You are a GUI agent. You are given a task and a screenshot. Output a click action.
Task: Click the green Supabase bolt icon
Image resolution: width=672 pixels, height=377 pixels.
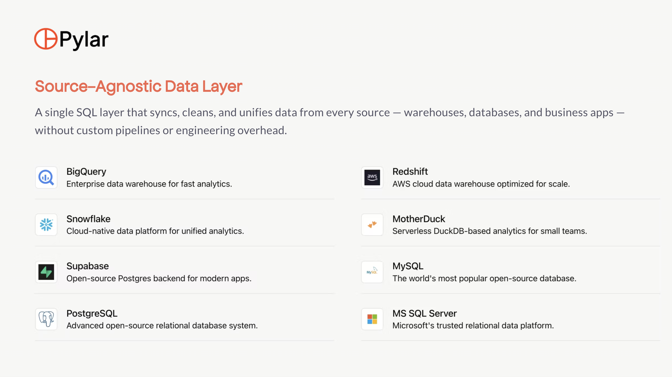point(46,272)
